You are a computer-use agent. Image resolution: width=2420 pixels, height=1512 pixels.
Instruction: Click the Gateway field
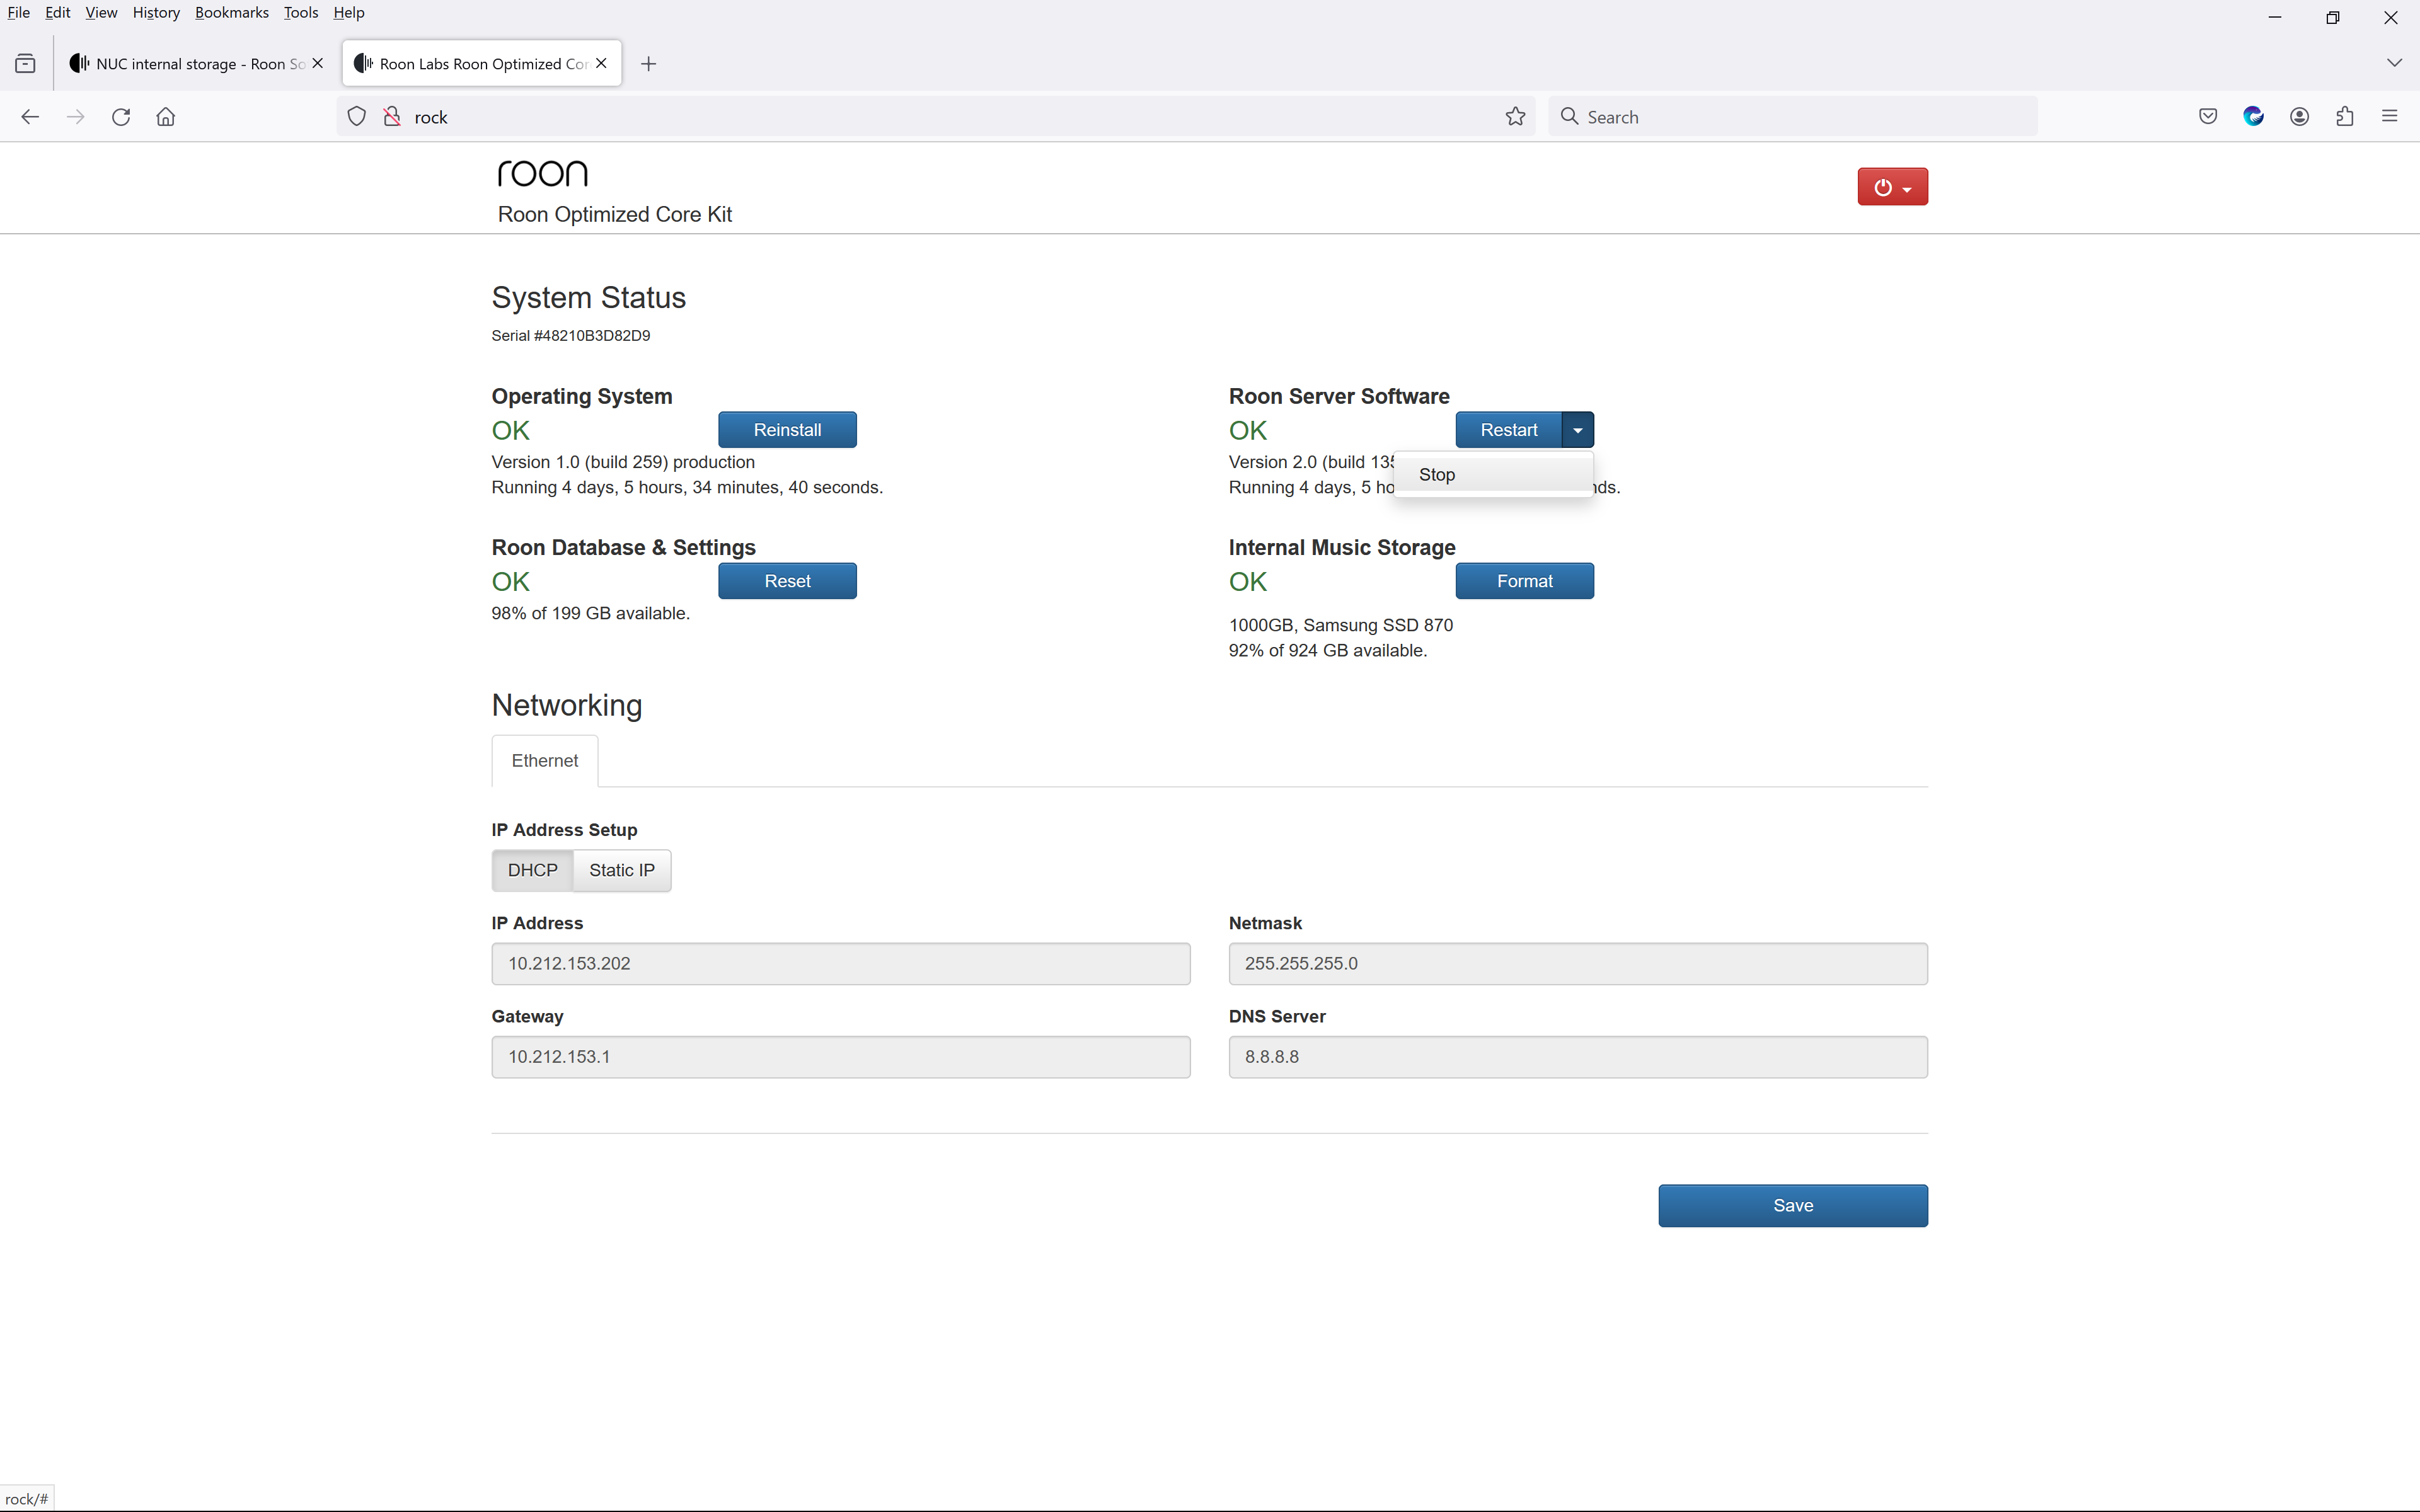pos(841,1057)
